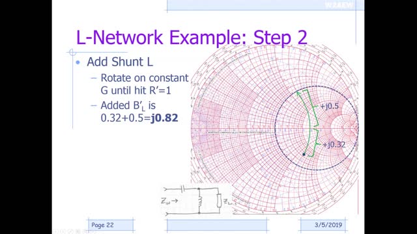This screenshot has height=234, width=417.
Task: Click the bold "j0.82" result value
Action: coord(164,118)
